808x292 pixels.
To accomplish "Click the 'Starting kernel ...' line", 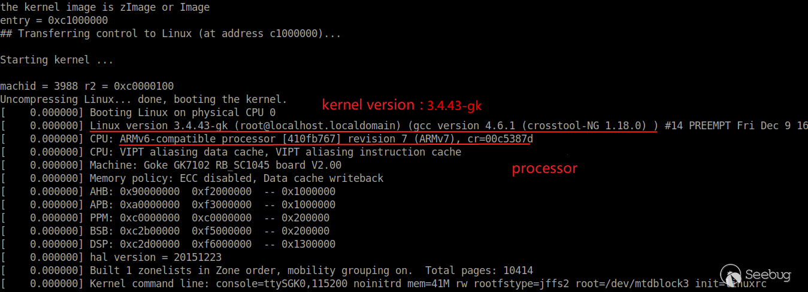I will [56, 60].
